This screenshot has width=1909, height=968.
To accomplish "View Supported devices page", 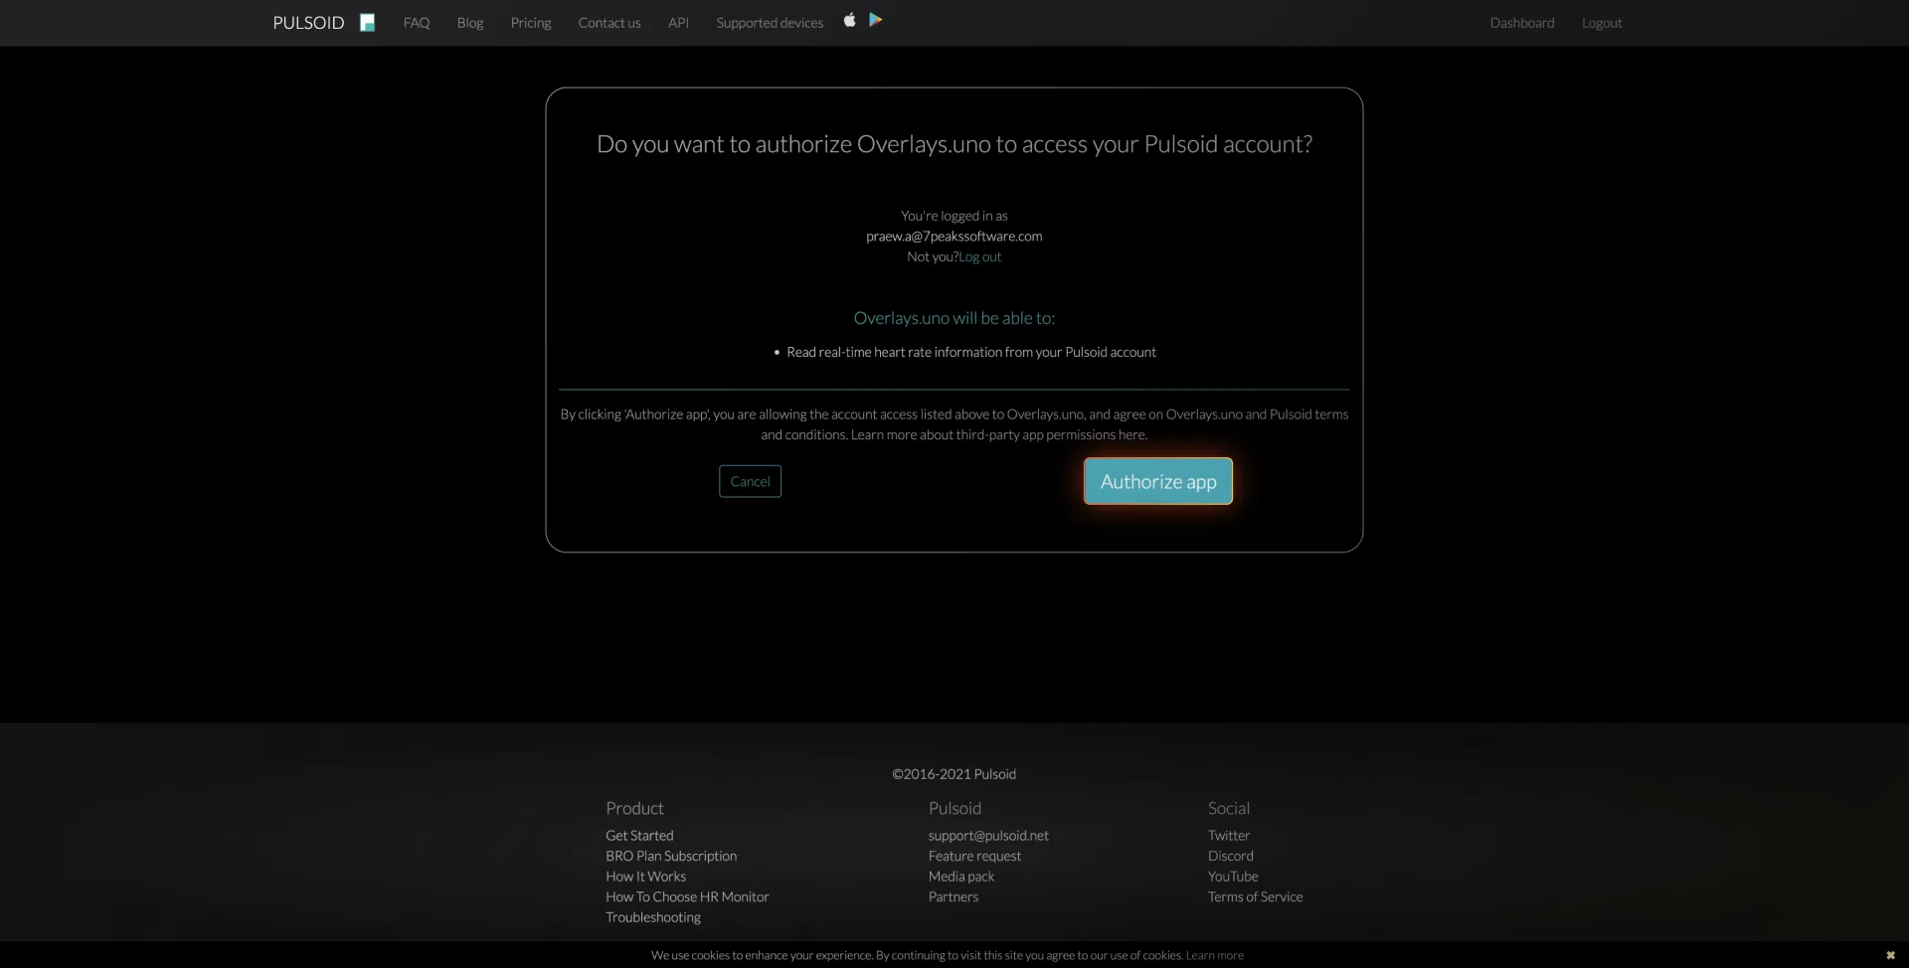I will tap(770, 23).
